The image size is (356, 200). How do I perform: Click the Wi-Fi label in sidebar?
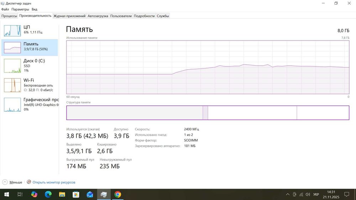28,80
